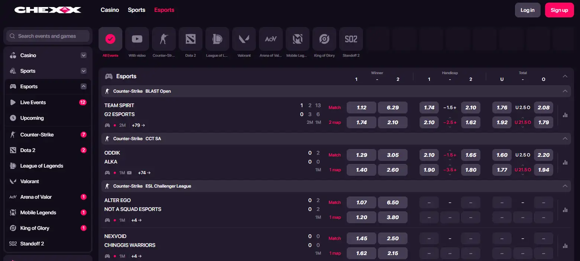Expand the Casino sidebar section
Image resolution: width=580 pixels, height=261 pixels.
[x=84, y=55]
